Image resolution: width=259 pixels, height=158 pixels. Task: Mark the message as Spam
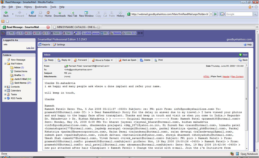pos(127,60)
